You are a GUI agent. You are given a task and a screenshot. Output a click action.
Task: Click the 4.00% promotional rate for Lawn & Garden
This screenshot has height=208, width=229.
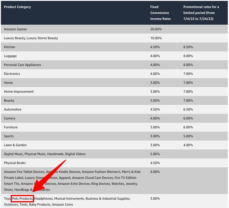pos(188,145)
